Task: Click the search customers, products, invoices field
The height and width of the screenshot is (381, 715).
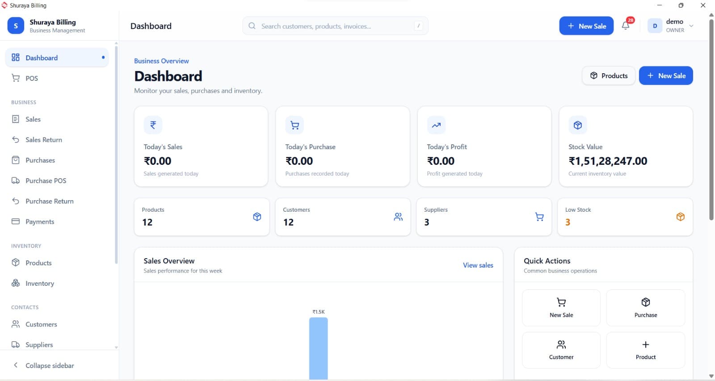Action: [335, 26]
